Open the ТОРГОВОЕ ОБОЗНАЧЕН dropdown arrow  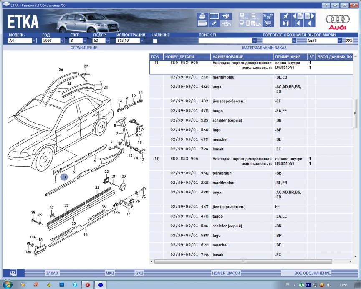click(294, 41)
